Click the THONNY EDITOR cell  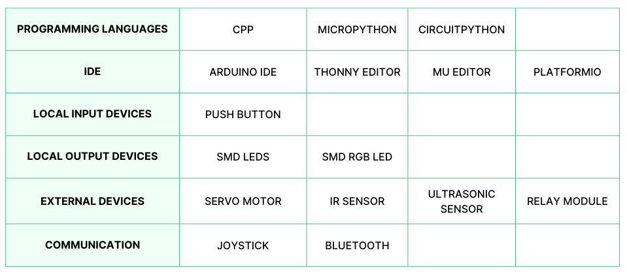(357, 72)
